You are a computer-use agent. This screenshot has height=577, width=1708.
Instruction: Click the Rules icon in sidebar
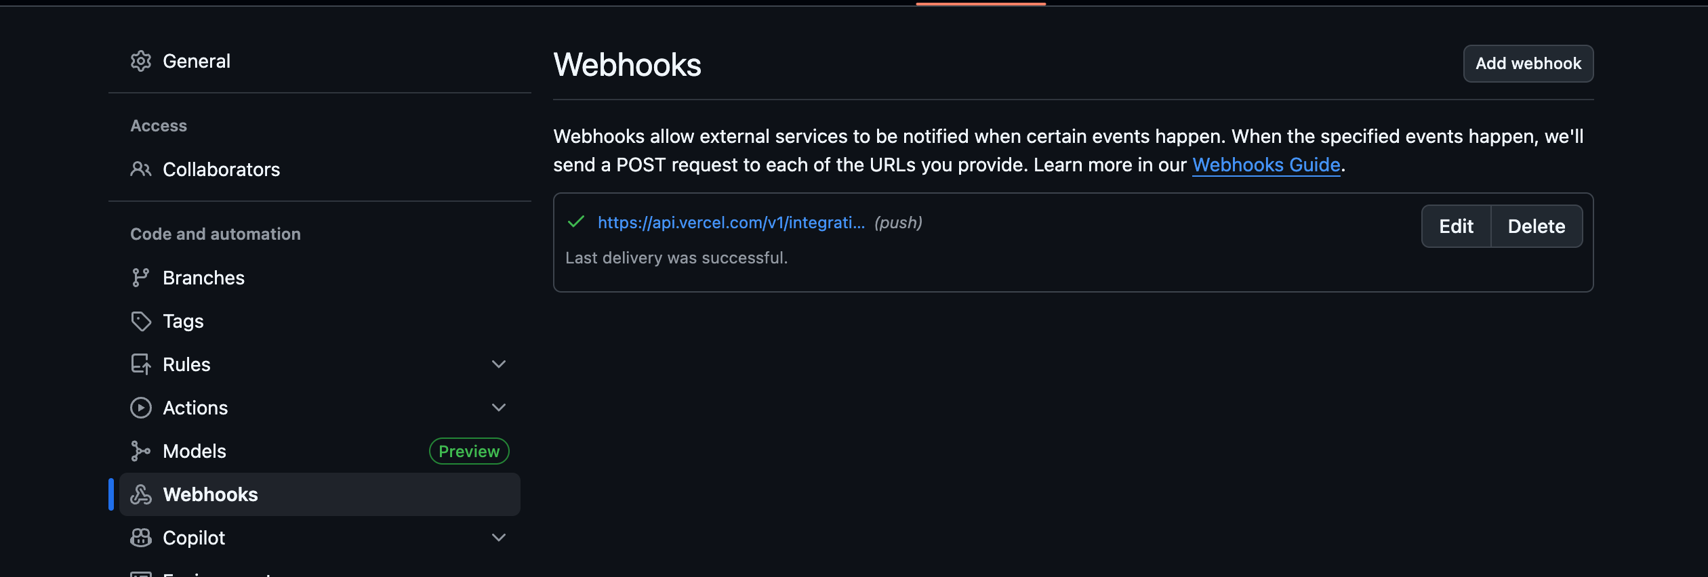pyautogui.click(x=141, y=364)
